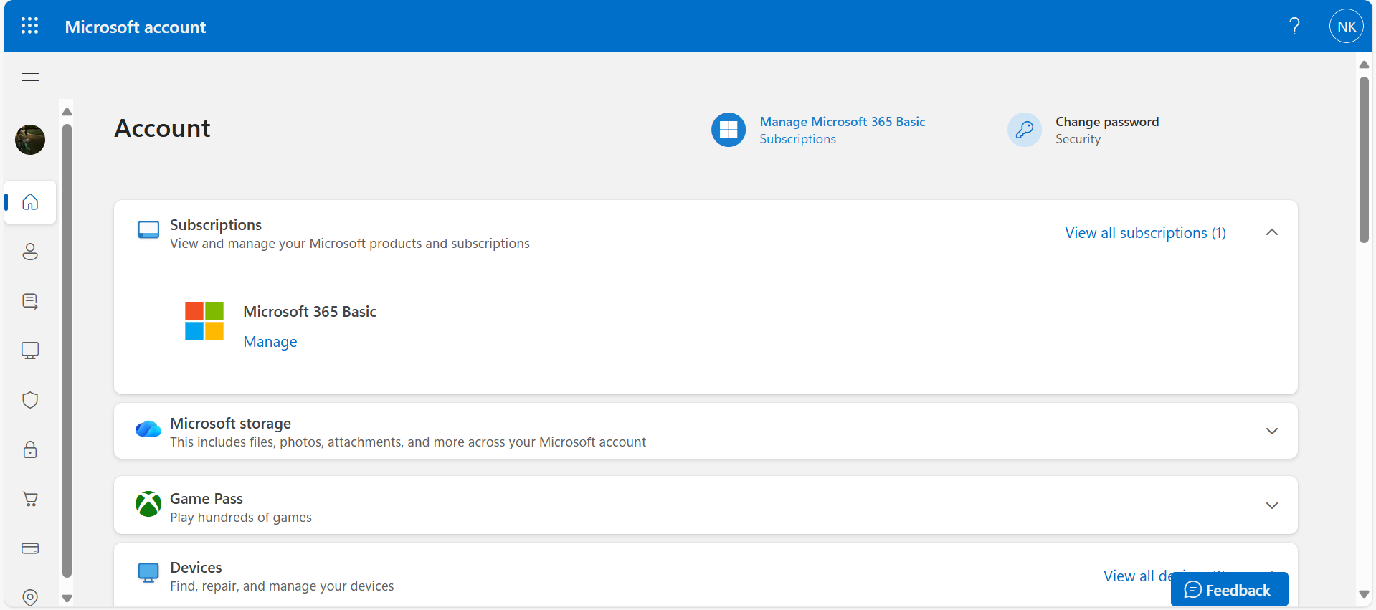
Task: Click the page's main vertical scrollbar
Action: 1364,159
